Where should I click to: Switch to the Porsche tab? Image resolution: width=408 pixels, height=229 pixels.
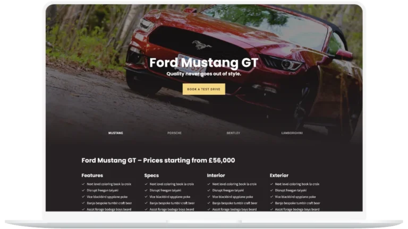tap(174, 133)
